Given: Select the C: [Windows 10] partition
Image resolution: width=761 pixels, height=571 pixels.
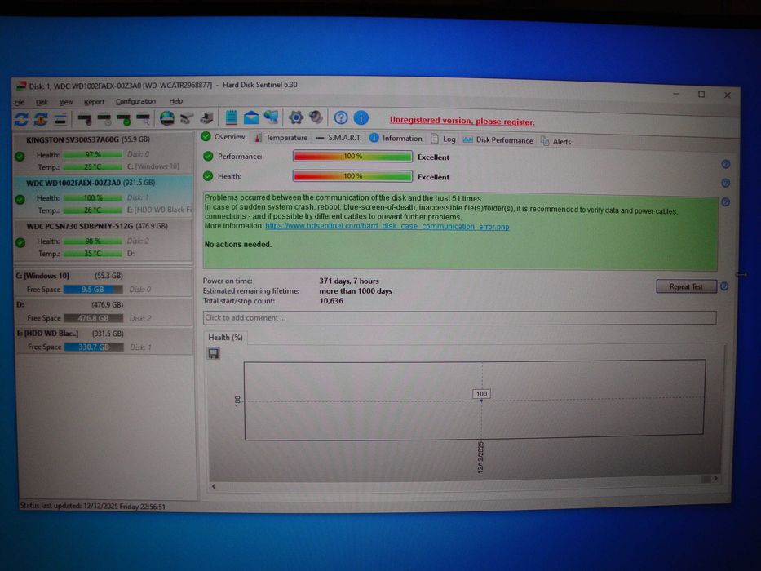Looking at the screenshot, I should [x=104, y=282].
